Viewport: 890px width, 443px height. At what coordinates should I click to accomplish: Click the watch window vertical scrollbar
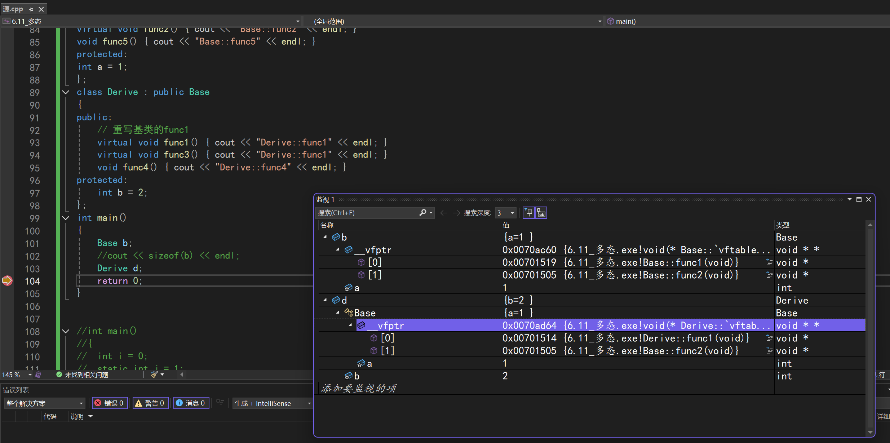[870, 324]
